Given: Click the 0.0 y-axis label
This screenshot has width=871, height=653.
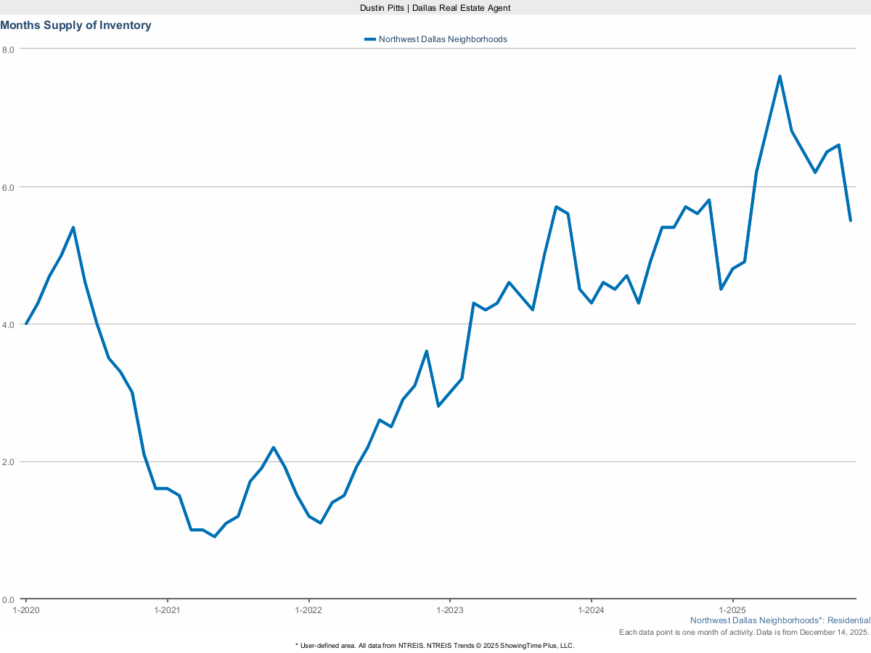Looking at the screenshot, I should pos(8,599).
